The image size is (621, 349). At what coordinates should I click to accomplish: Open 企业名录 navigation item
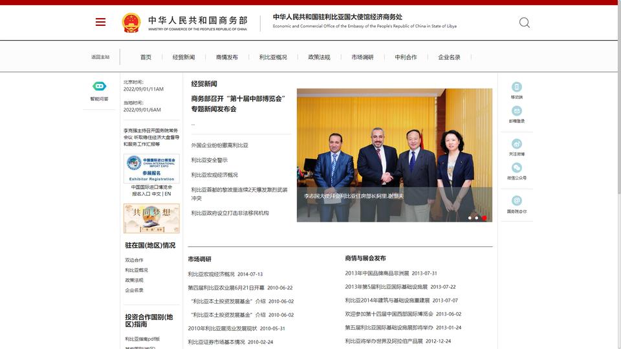449,57
